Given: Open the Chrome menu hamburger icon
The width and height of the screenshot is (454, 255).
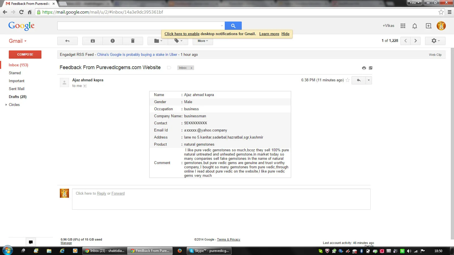Looking at the screenshot, I should tap(449, 12).
